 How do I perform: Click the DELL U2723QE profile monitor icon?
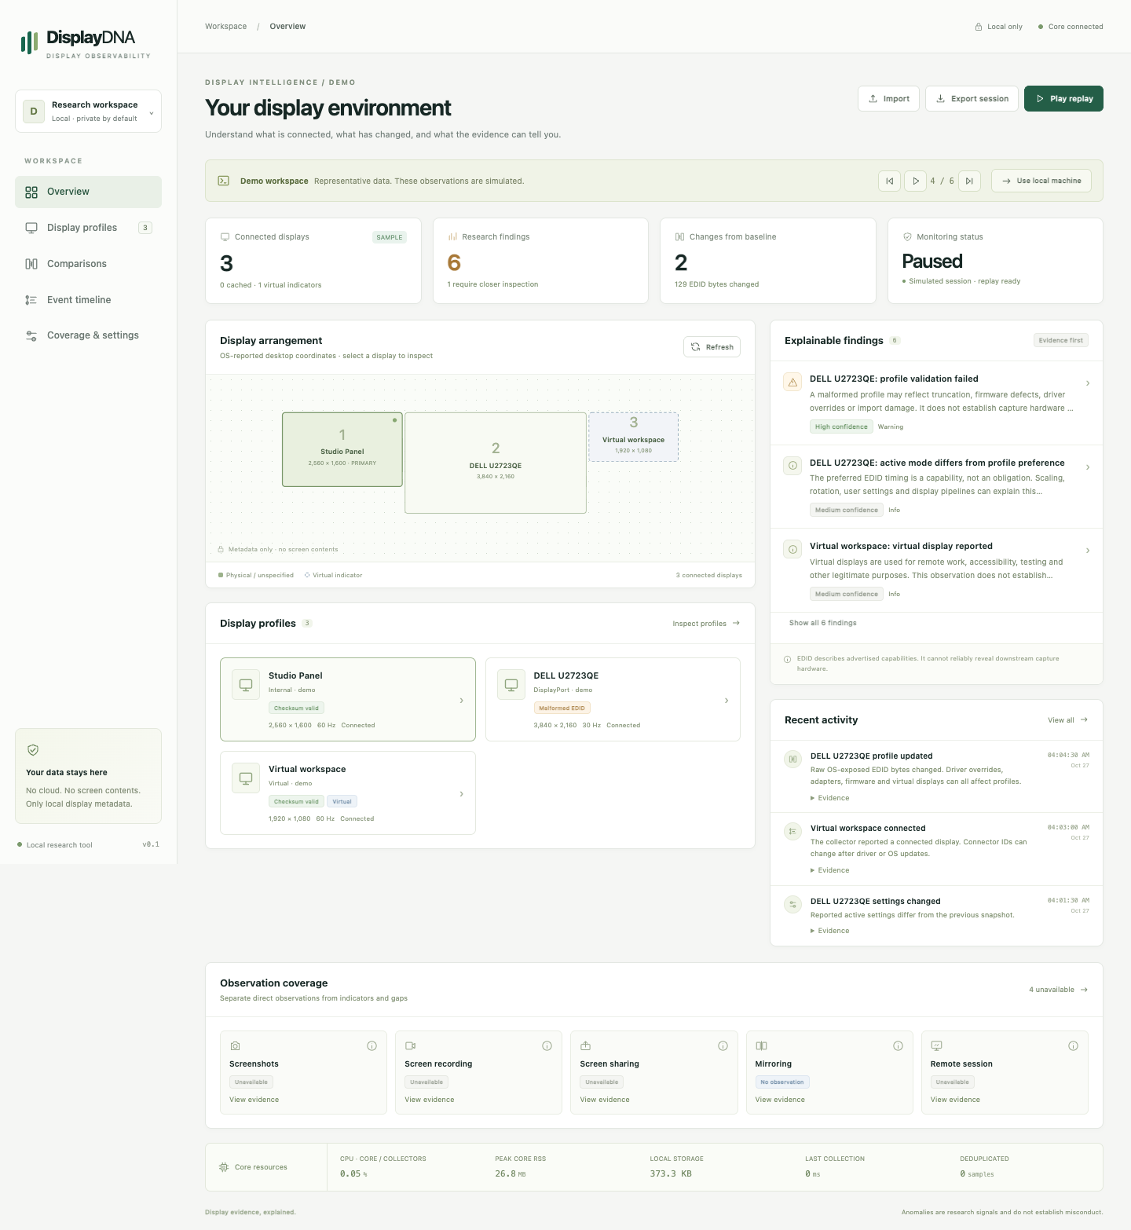point(511,685)
